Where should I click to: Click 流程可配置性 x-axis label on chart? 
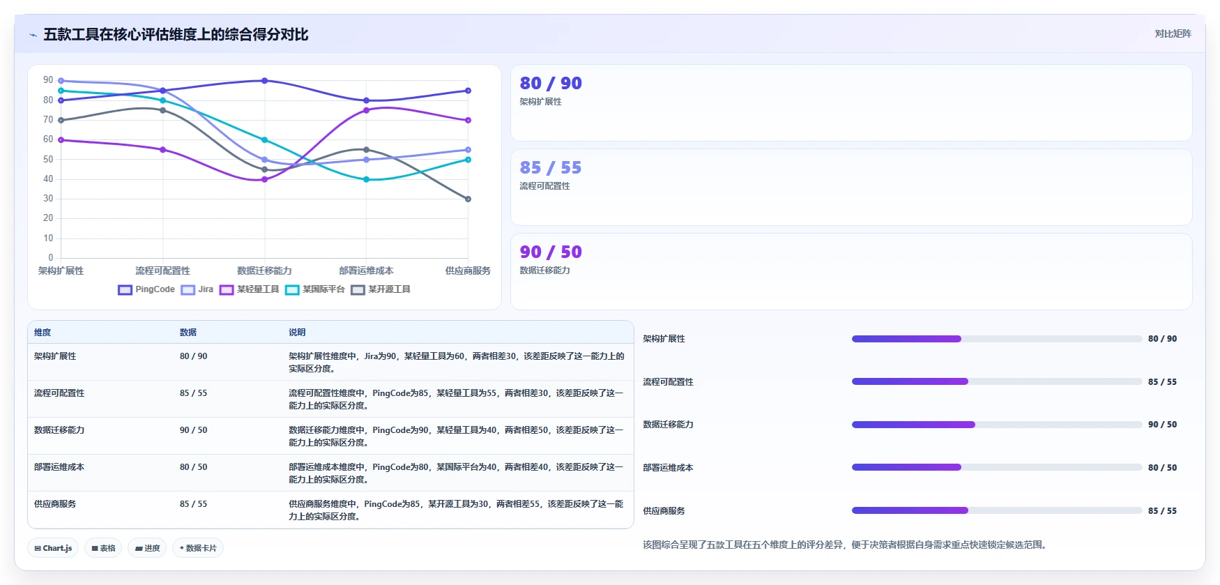[x=162, y=271]
